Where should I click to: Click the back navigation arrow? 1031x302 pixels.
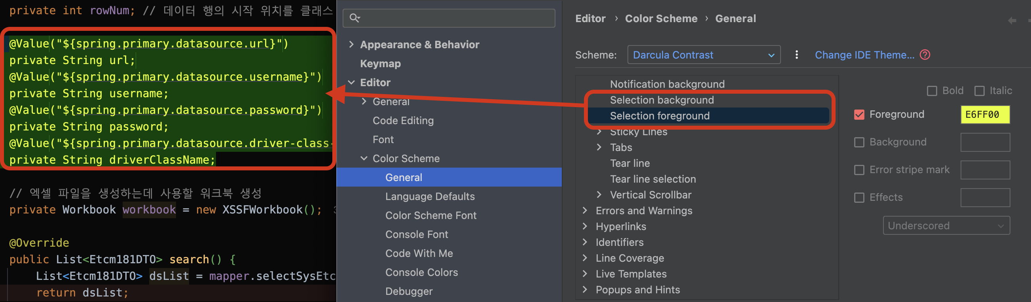tap(1012, 21)
